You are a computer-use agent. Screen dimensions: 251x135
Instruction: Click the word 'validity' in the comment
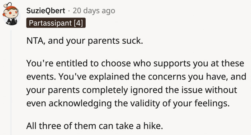tap(145, 103)
